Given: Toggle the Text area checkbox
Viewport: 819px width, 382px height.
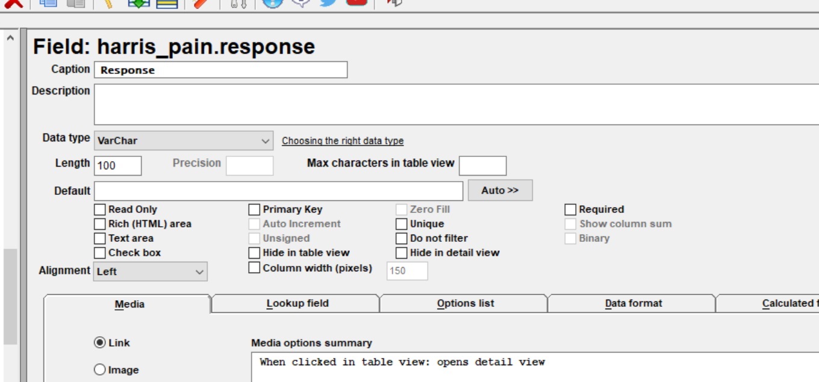Looking at the screenshot, I should click(100, 238).
